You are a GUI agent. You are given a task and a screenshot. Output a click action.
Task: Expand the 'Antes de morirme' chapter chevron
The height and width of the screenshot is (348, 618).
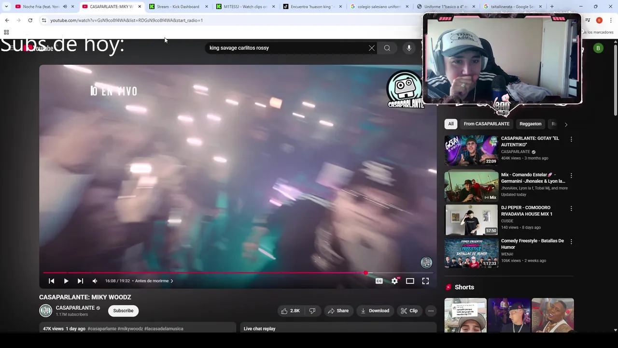(x=172, y=281)
